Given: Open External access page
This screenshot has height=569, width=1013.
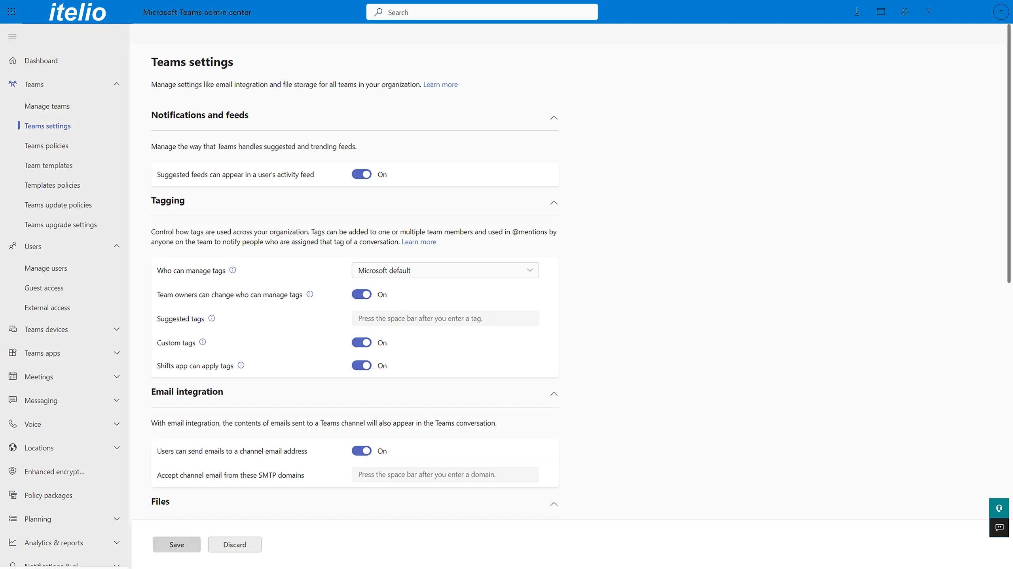Looking at the screenshot, I should (x=47, y=307).
